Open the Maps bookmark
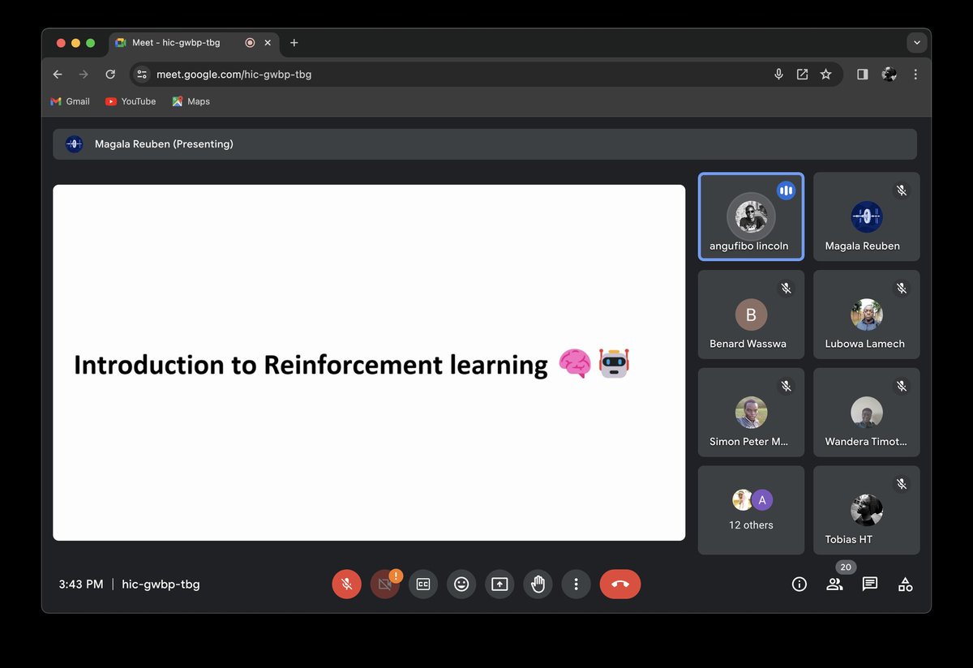973x668 pixels. tap(191, 101)
